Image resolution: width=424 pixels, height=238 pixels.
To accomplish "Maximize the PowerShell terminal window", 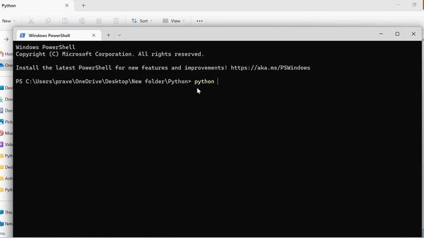I will point(397,34).
